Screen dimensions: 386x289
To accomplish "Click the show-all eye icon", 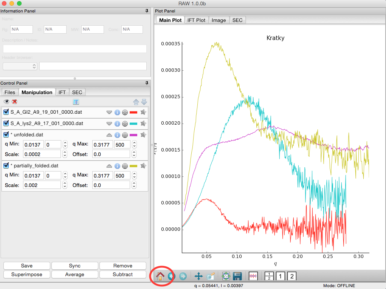I will 6,101.
